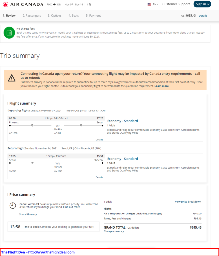This screenshot has height=256, width=219.
Task: Click the airplane icon between PHX and ICN
Action: point(54,4)
